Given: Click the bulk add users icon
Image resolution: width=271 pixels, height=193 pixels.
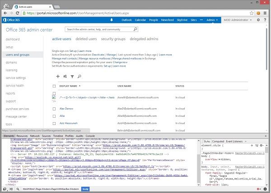Looking at the screenshot, I should [x=65, y=76].
